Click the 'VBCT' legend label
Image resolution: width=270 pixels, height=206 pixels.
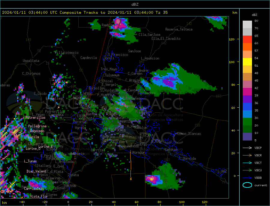(x=258, y=163)
